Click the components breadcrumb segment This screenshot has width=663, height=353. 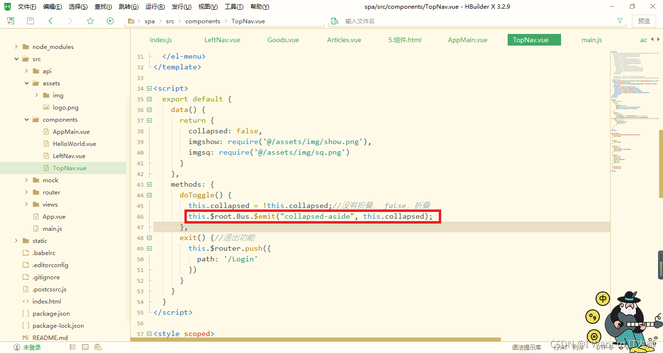[x=202, y=21]
